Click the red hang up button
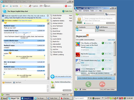The height and width of the screenshot is (100, 134). [x=102, y=84]
